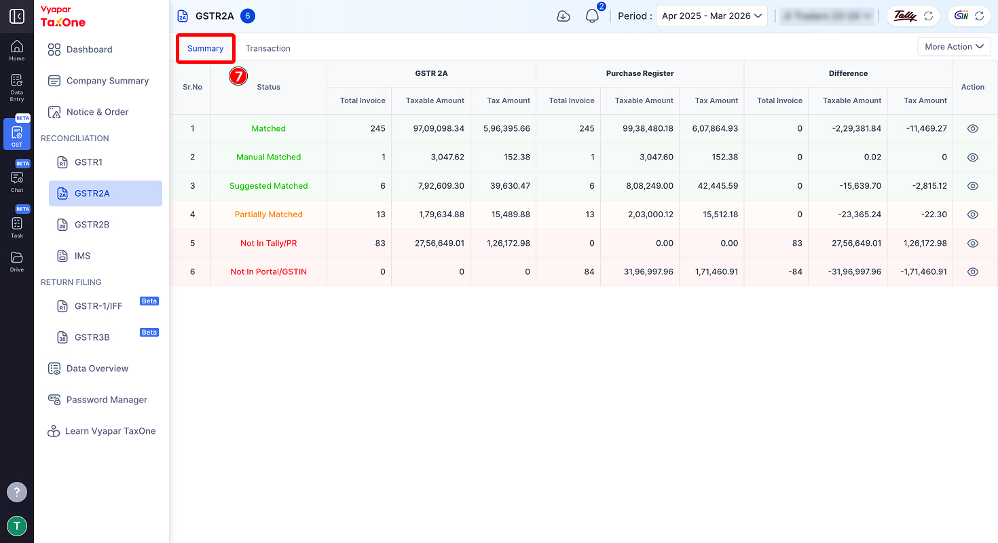
Task: View details of Matched row
Action: coord(972,128)
